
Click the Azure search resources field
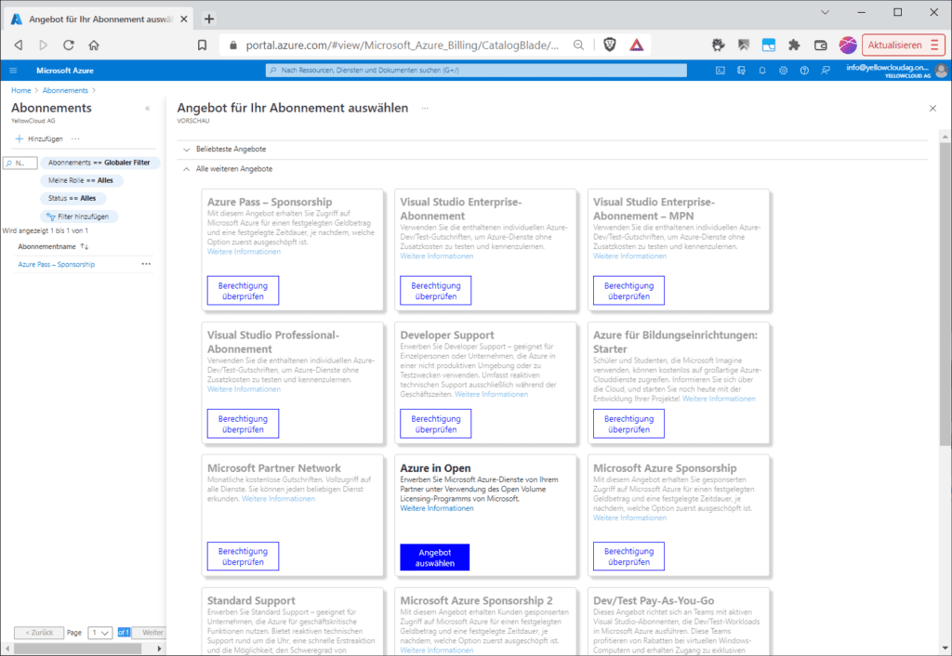(476, 71)
